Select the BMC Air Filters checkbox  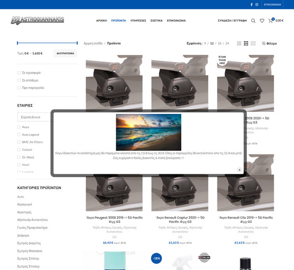pyautogui.click(x=19, y=142)
